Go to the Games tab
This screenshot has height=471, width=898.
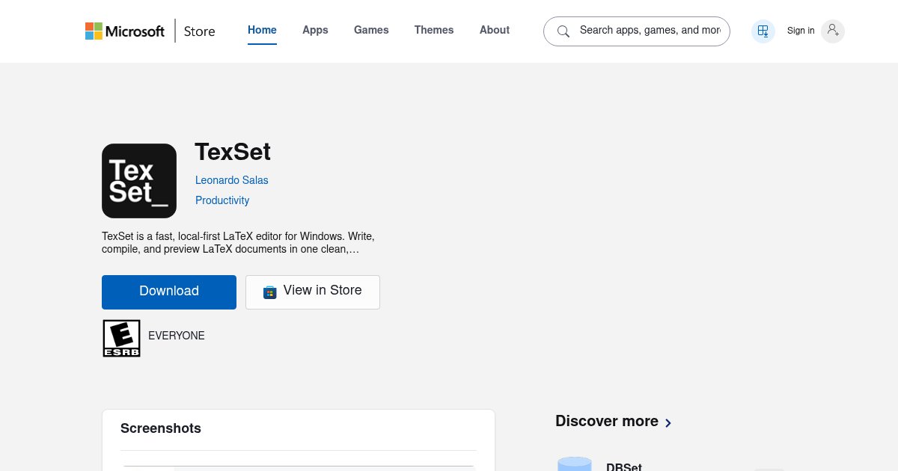coord(371,30)
